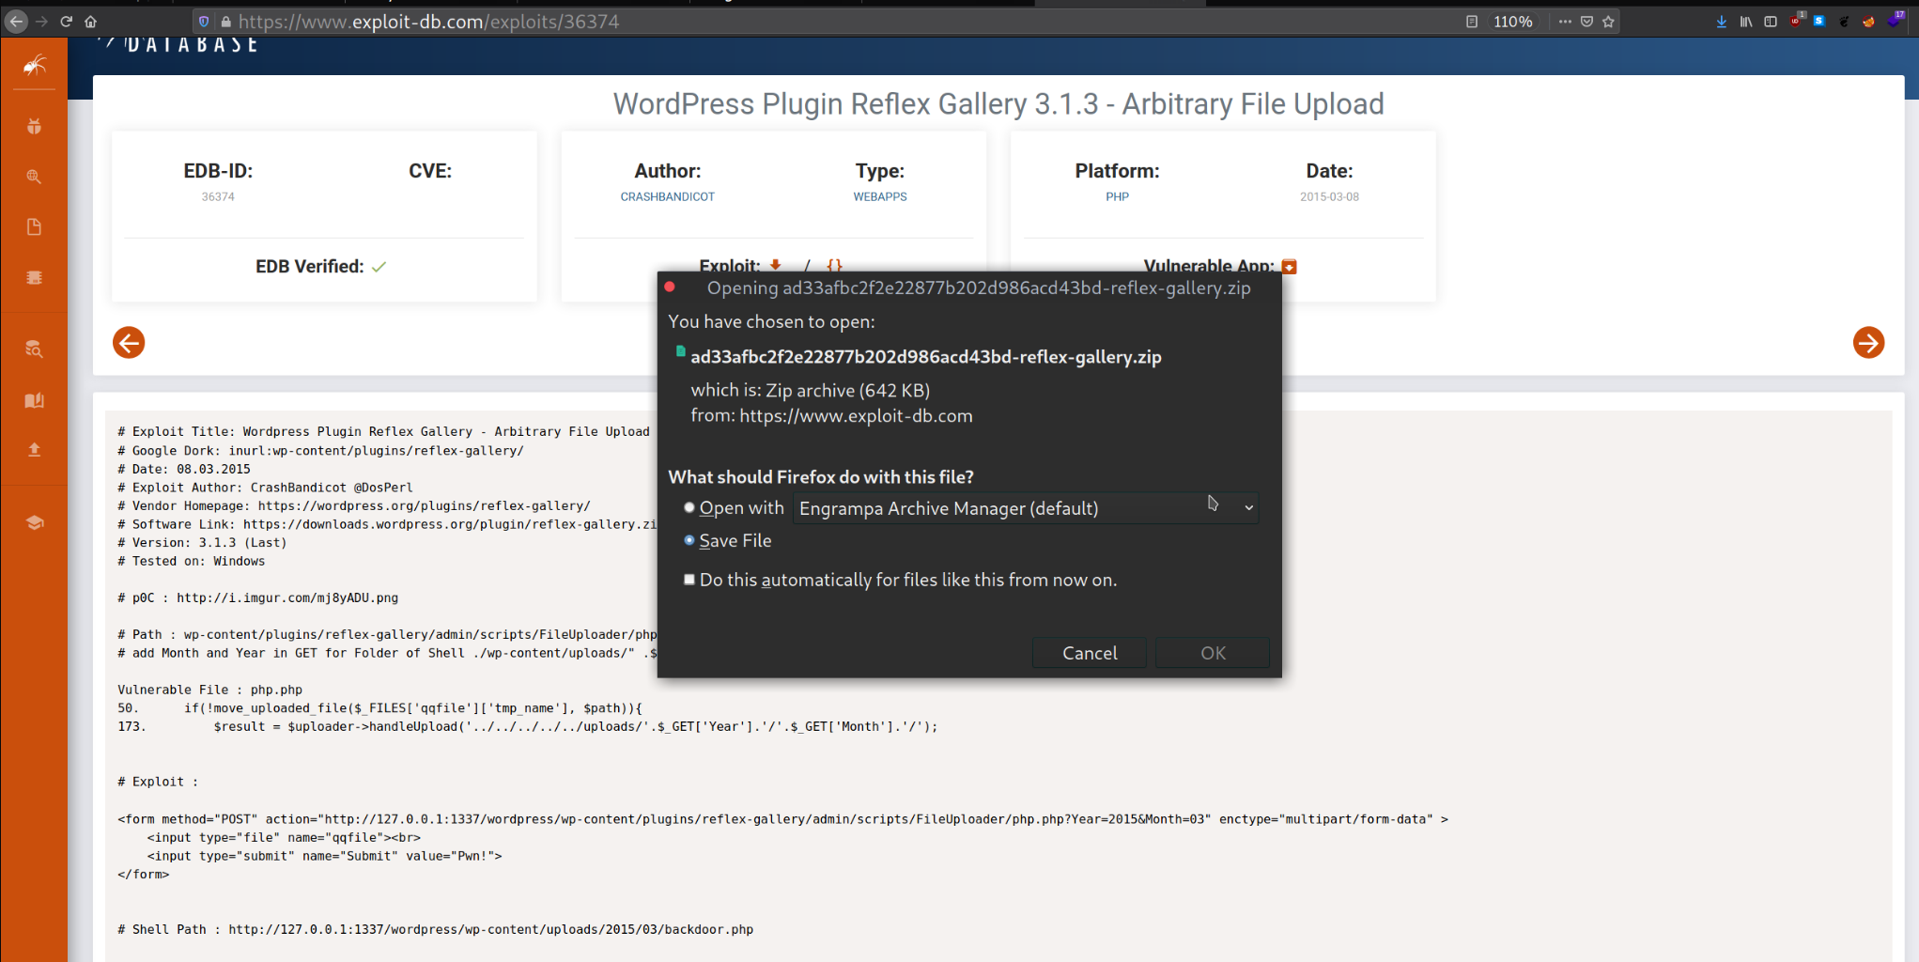
Task: Open the Shellcodes section in sidebar
Action: coord(34,277)
